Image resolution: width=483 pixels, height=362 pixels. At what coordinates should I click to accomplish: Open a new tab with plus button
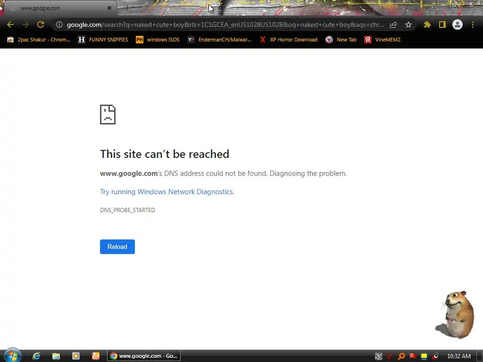[127, 8]
